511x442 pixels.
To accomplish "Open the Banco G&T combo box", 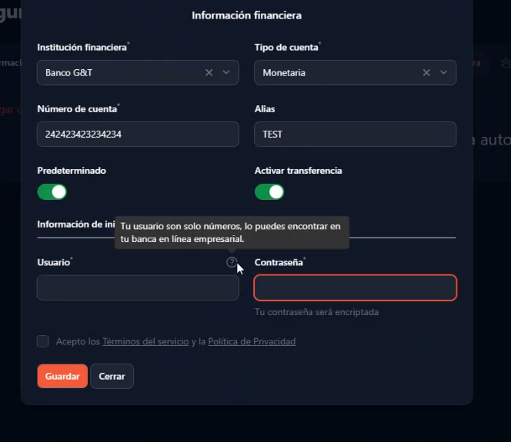I will pos(138,72).
